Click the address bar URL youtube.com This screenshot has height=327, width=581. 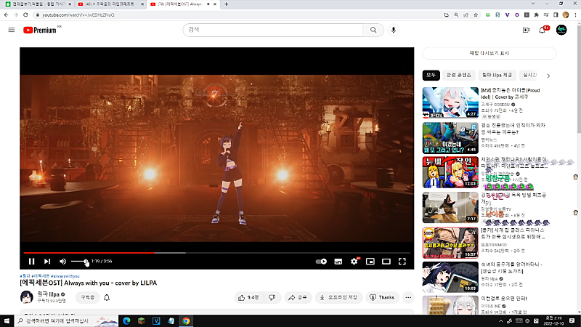[x=78, y=15]
